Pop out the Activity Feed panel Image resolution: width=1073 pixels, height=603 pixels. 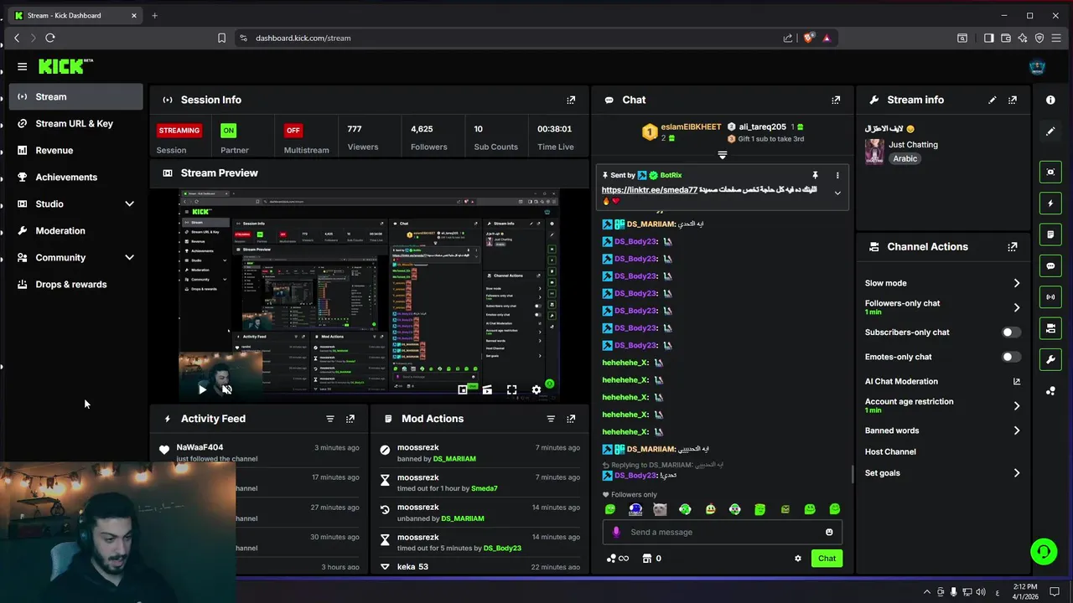pyautogui.click(x=350, y=419)
